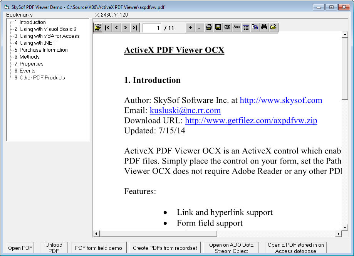The height and width of the screenshot is (256, 354).
Task: Print the document using the printer icon
Action: (x=209, y=27)
